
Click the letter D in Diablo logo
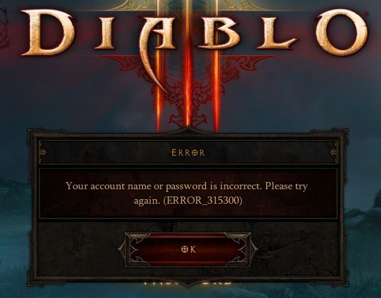(x=49, y=33)
